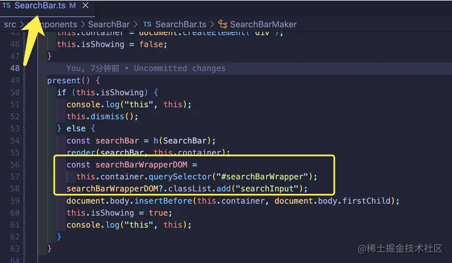The image size is (452, 263).
Task: Click 'document.body.firstChild' on line 59
Action: pyautogui.click(x=332, y=201)
